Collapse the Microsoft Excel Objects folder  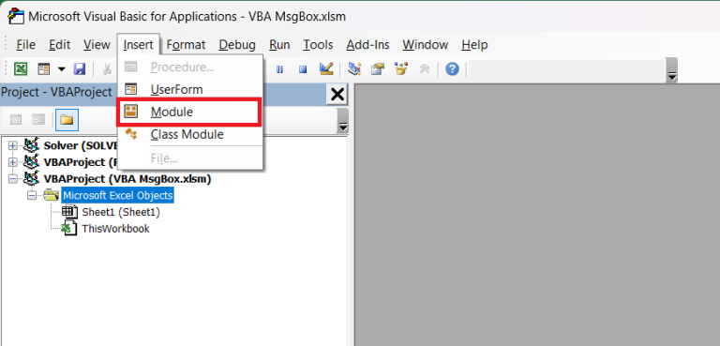click(32, 196)
